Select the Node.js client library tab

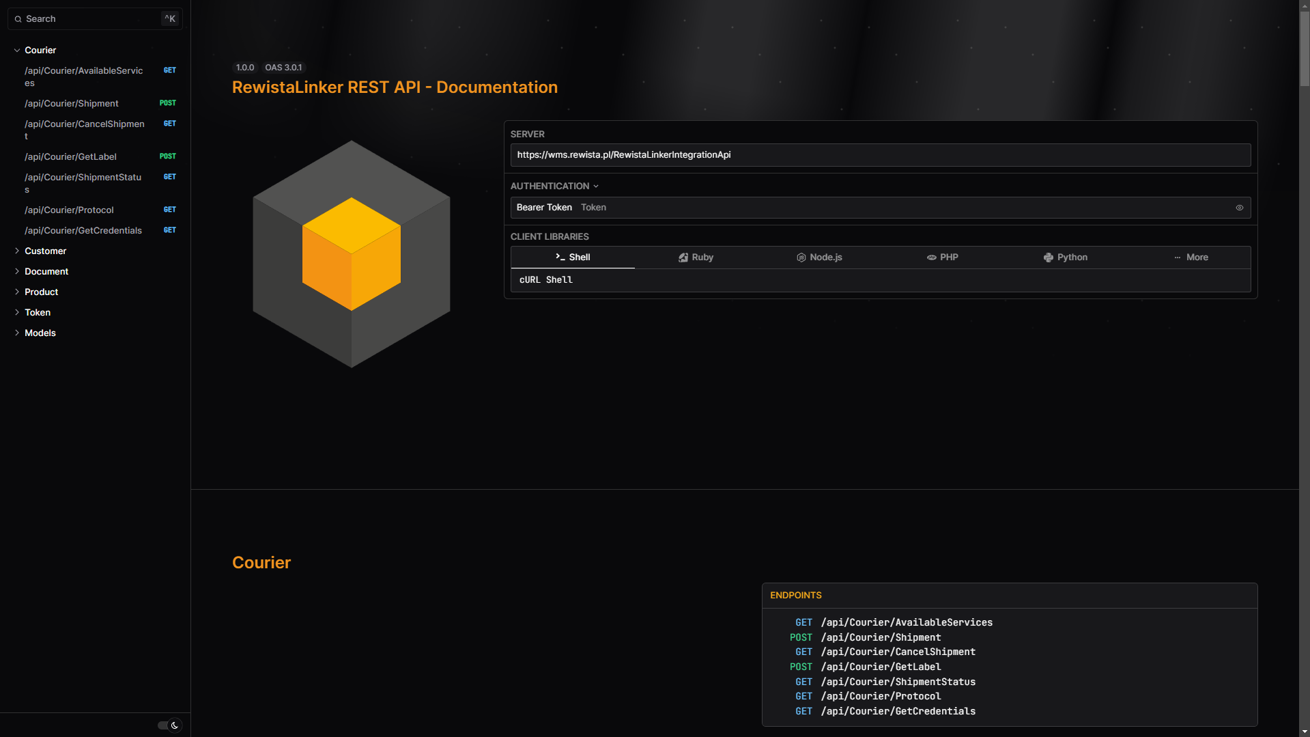coord(819,258)
